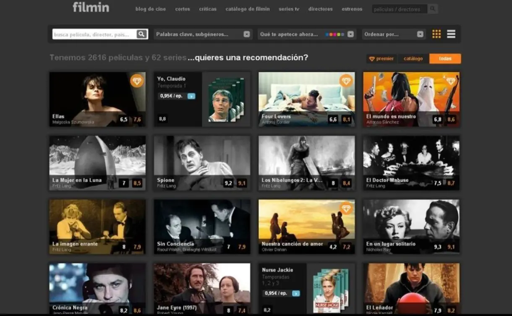Click the 0,95€ / ep. price on Yo, Claudio

point(171,96)
